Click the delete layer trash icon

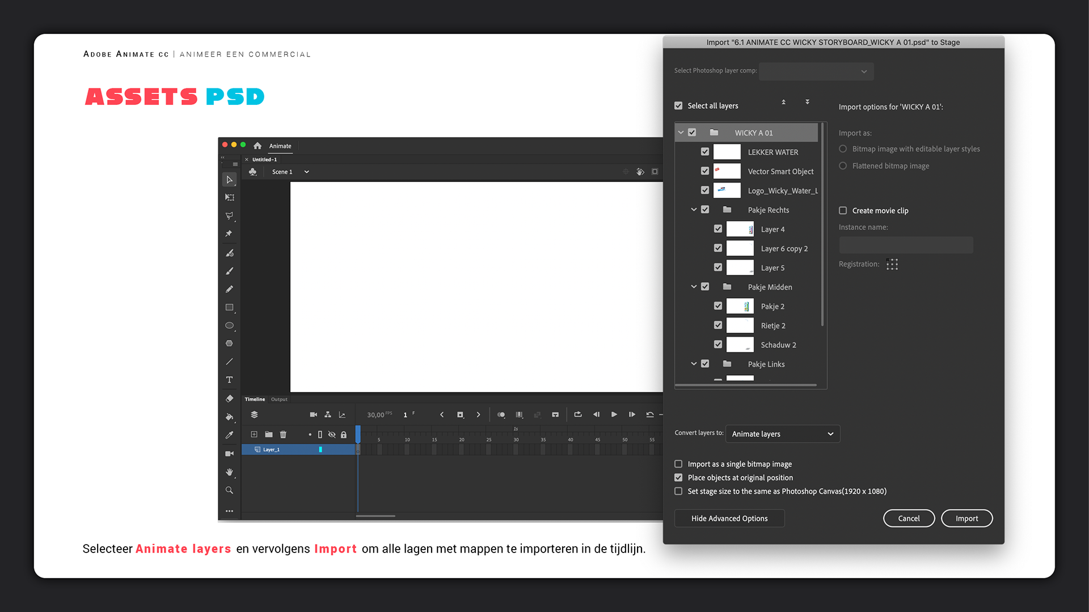point(283,435)
